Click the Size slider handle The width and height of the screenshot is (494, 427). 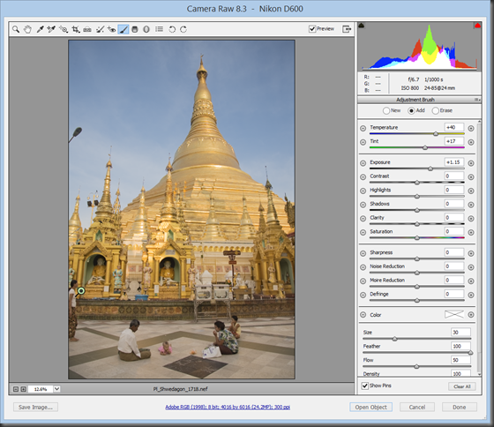click(394, 339)
